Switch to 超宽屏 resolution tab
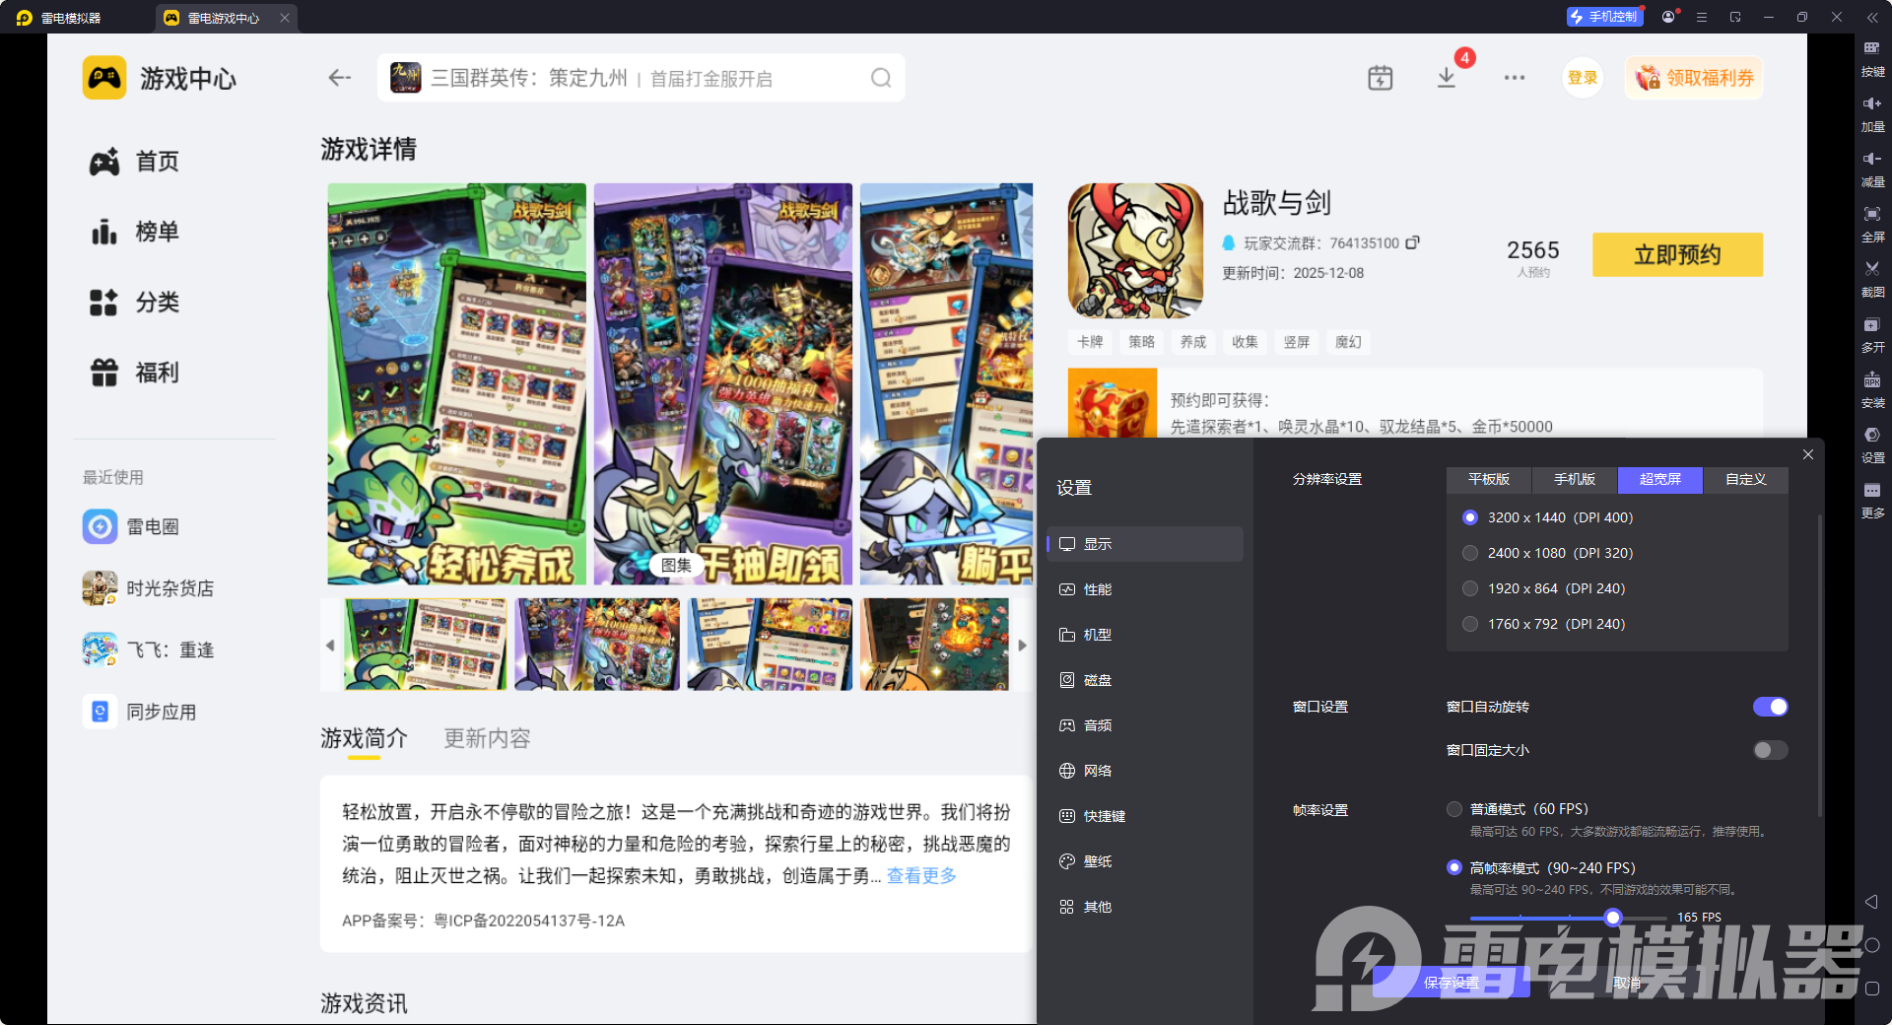 point(1660,479)
